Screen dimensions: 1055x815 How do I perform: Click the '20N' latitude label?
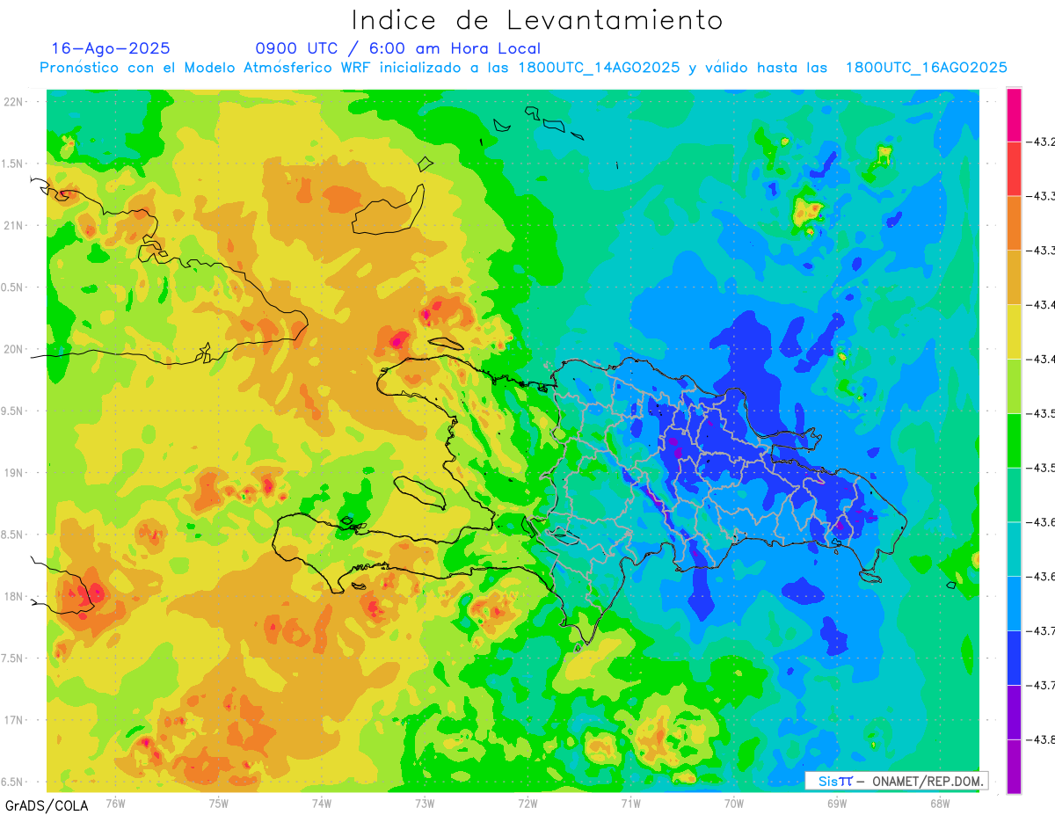point(15,349)
